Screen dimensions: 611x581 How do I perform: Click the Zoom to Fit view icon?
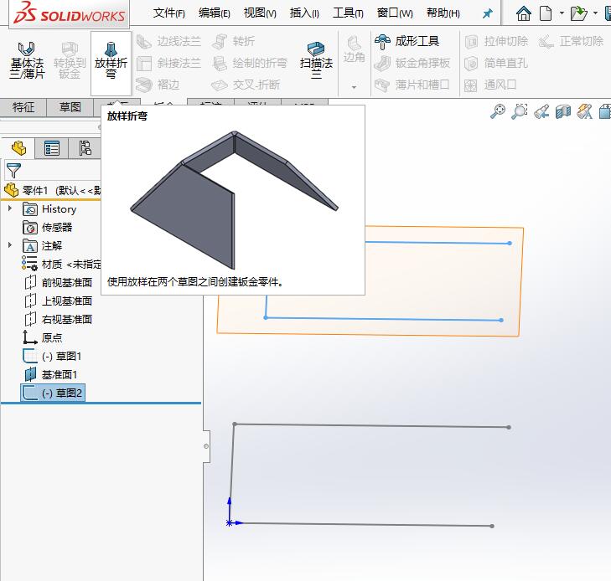click(x=497, y=111)
